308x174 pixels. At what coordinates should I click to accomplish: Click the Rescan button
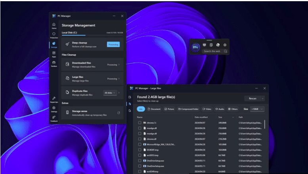(x=252, y=98)
